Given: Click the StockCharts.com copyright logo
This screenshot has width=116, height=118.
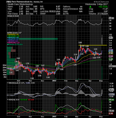Looking at the screenshot, I should pyautogui.click(x=101, y=2).
